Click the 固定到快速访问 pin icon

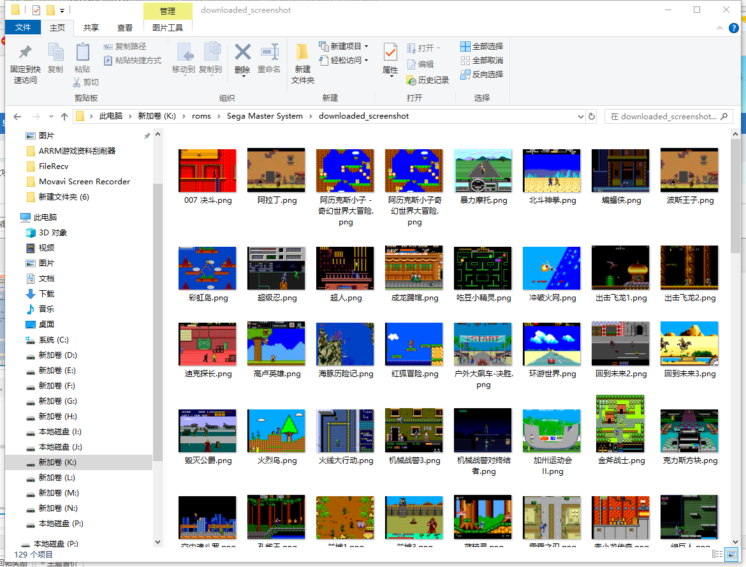coord(25,53)
